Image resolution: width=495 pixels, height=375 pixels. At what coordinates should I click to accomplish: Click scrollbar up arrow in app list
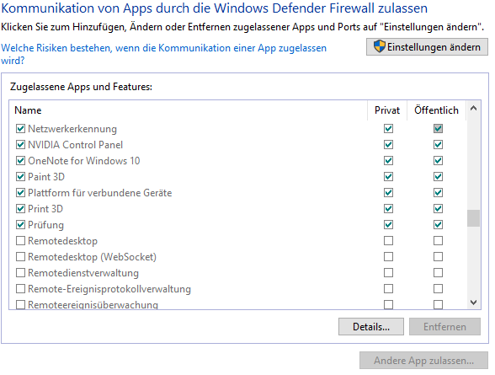(x=473, y=109)
